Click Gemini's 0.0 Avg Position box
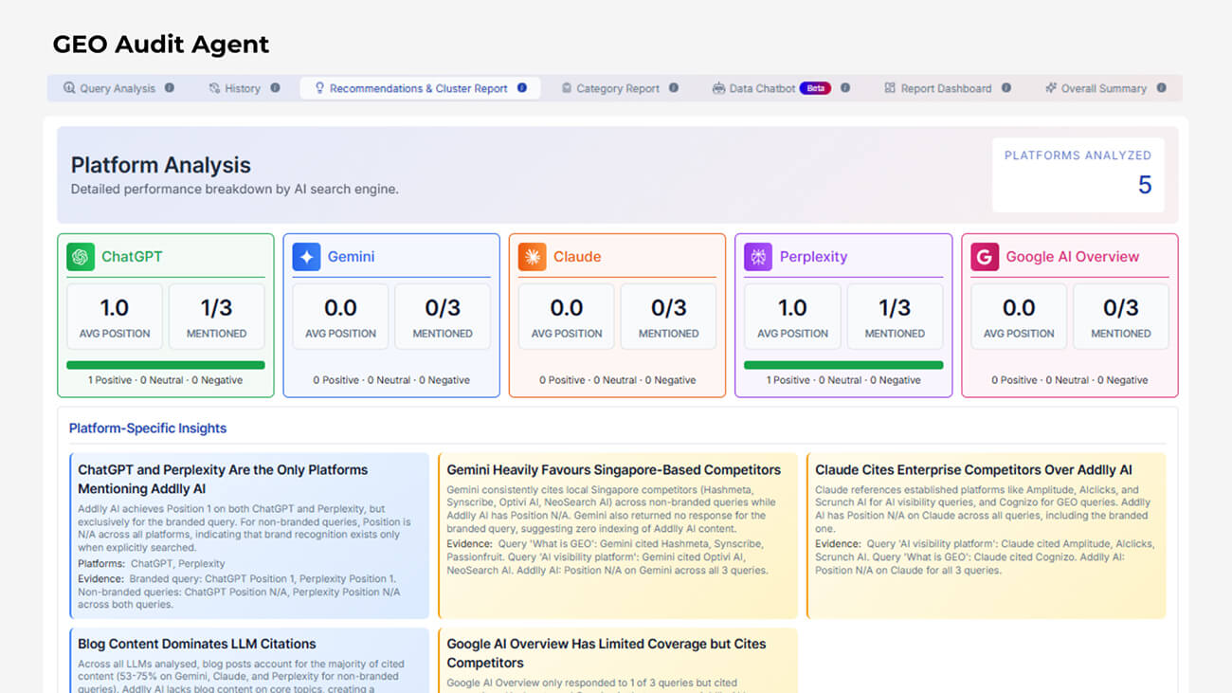 click(340, 317)
